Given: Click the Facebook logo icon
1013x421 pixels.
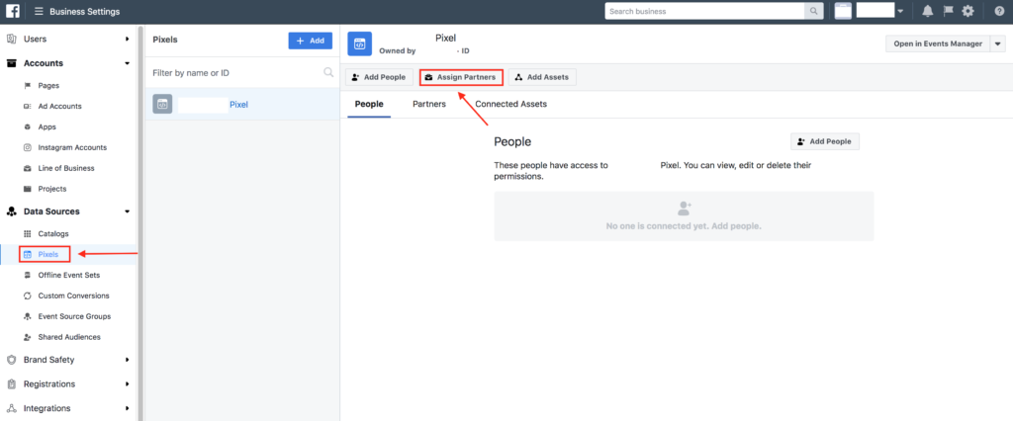Looking at the screenshot, I should point(13,11).
